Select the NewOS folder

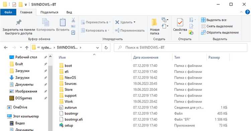68,78
